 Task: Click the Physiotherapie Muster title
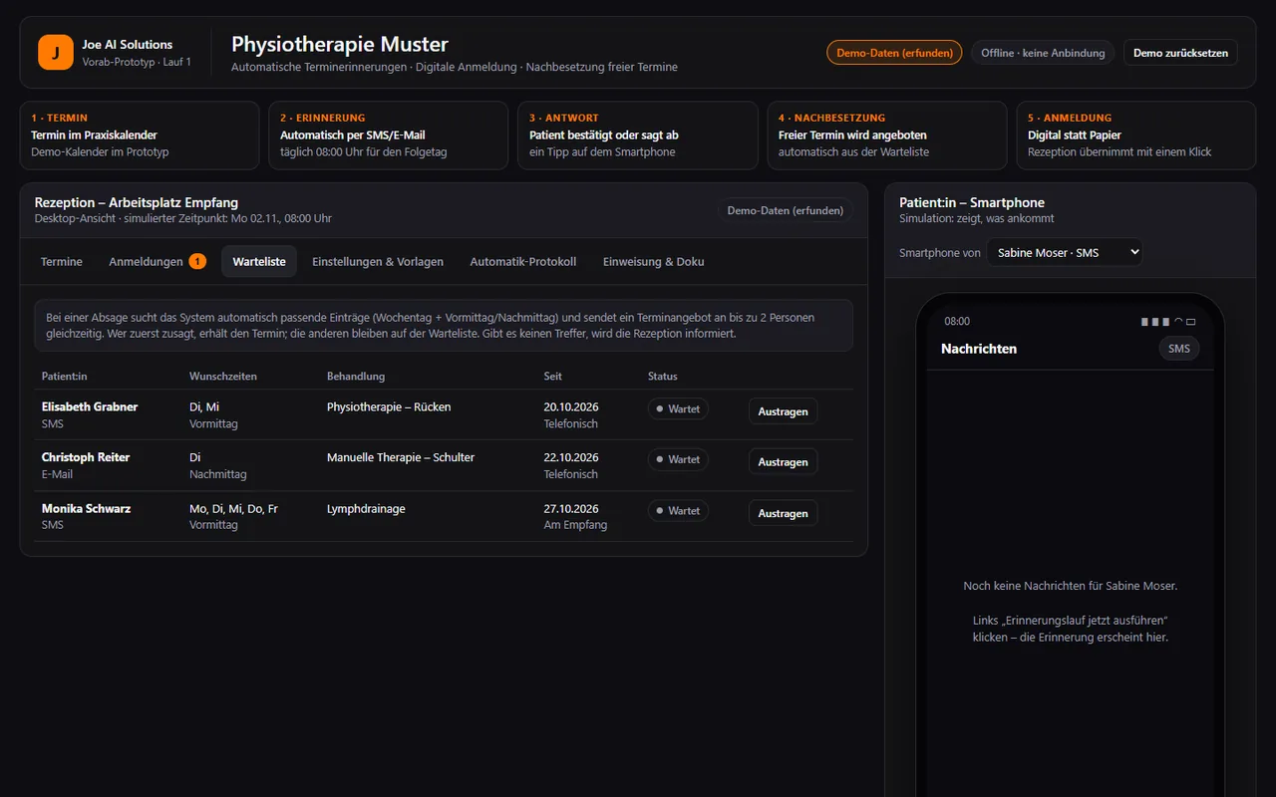340,44
